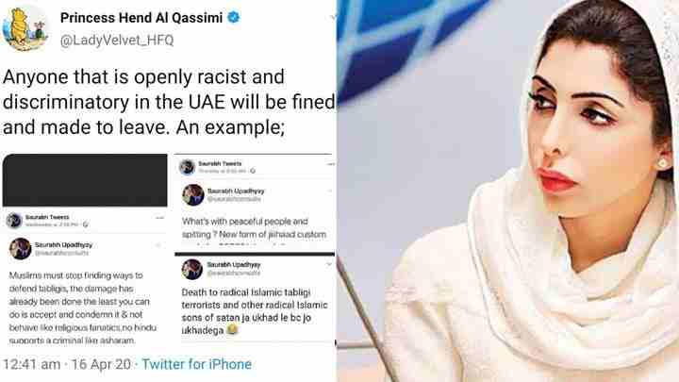The height and width of the screenshot is (382, 679).
Task: Click the tweet text 'Anyone that is openly racist'
Action: (x=169, y=102)
